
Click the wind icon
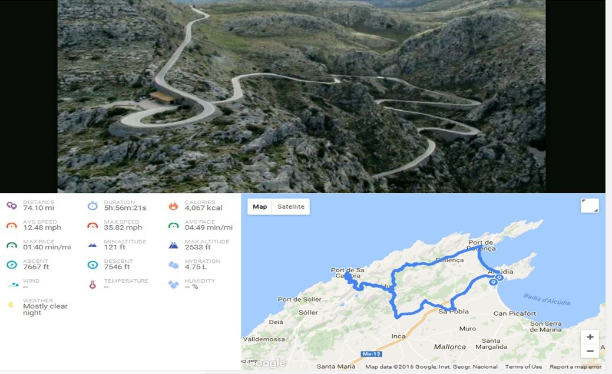pyautogui.click(x=13, y=285)
